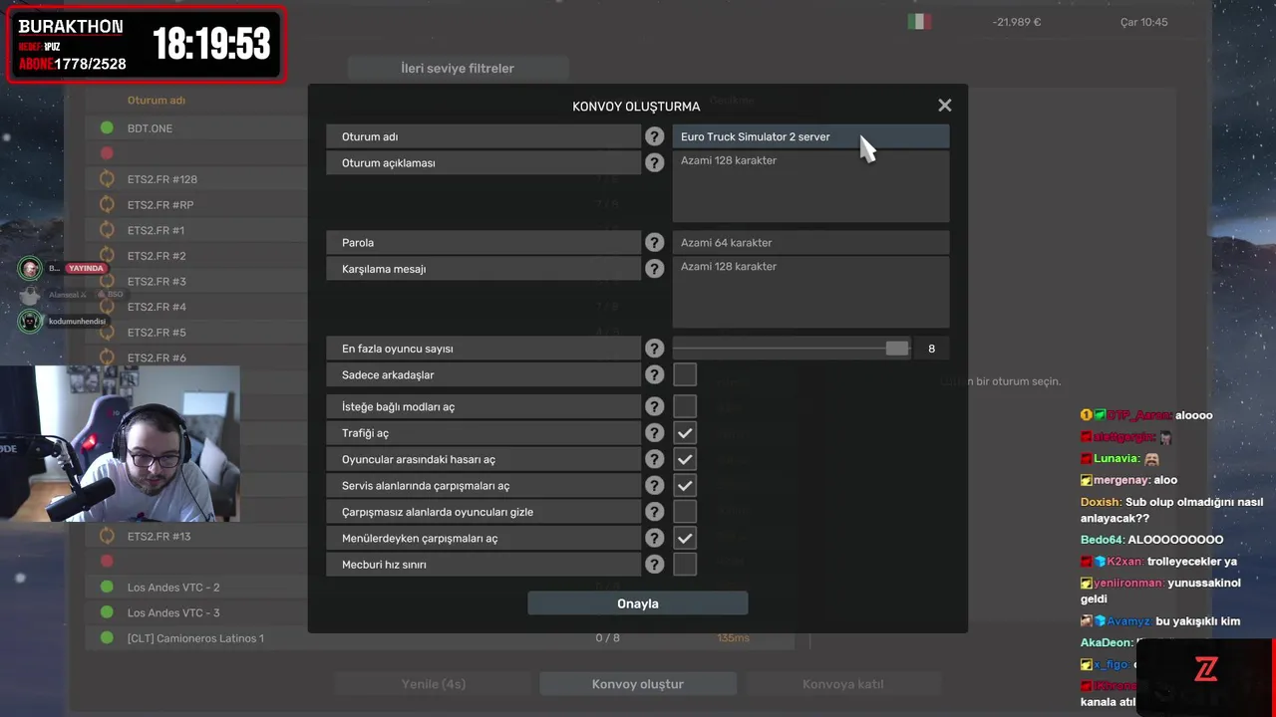Click the Italian flag icon
The width and height of the screenshot is (1276, 717).
tap(919, 22)
